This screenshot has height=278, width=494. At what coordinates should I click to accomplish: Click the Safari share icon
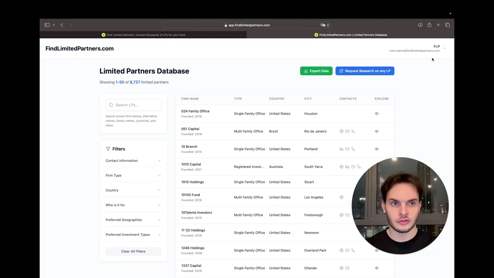click(x=429, y=25)
